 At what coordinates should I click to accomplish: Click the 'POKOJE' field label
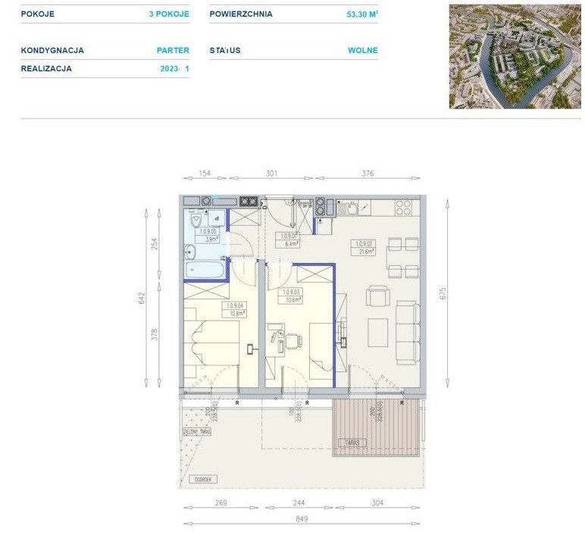[38, 14]
